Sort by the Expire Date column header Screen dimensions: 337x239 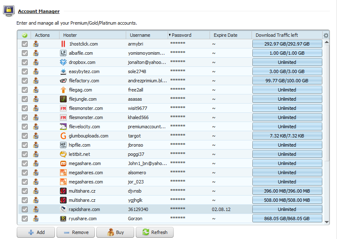[x=231, y=35]
